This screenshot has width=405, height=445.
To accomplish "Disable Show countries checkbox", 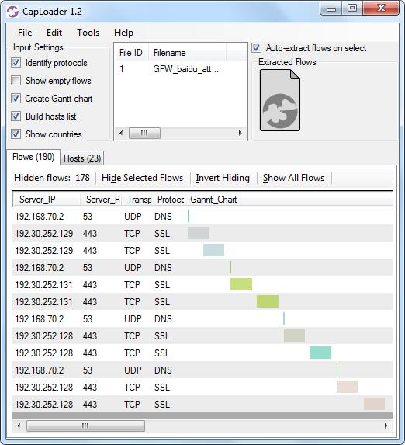I will coord(16,134).
